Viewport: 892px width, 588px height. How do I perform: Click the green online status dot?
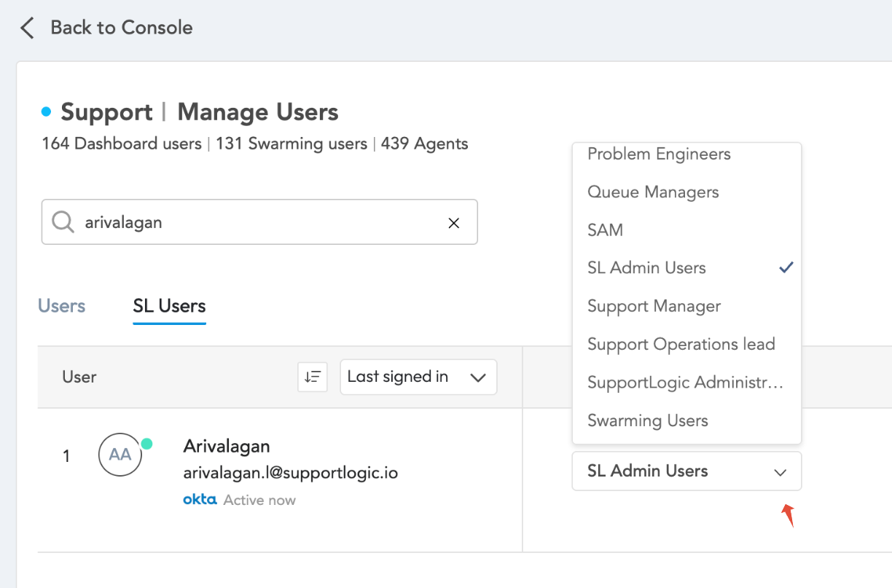pos(146,444)
